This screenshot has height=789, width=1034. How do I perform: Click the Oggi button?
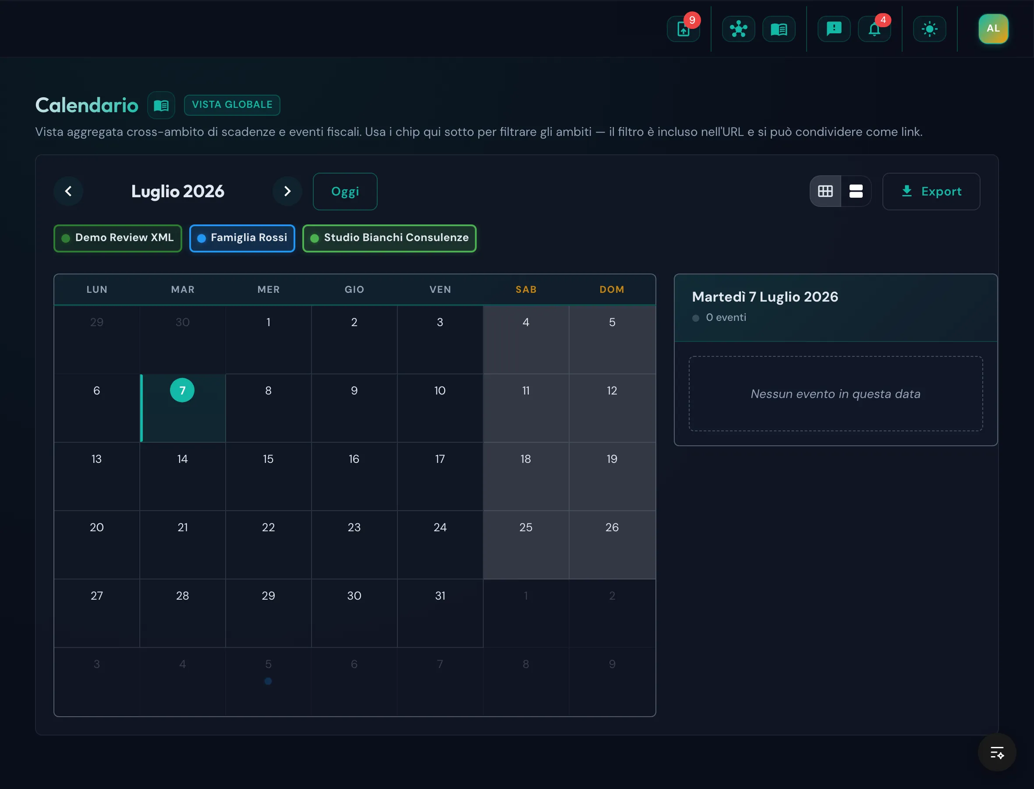pos(345,191)
